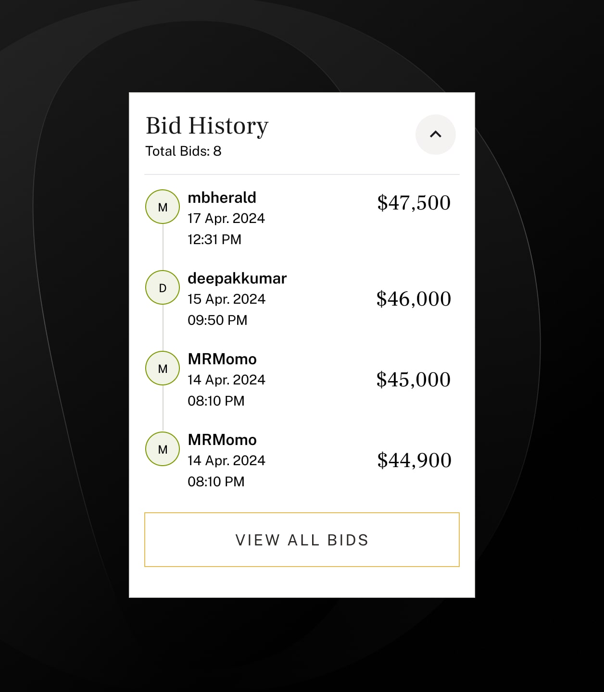This screenshot has width=604, height=692.
Task: Click the Bid History heading
Action: [207, 126]
